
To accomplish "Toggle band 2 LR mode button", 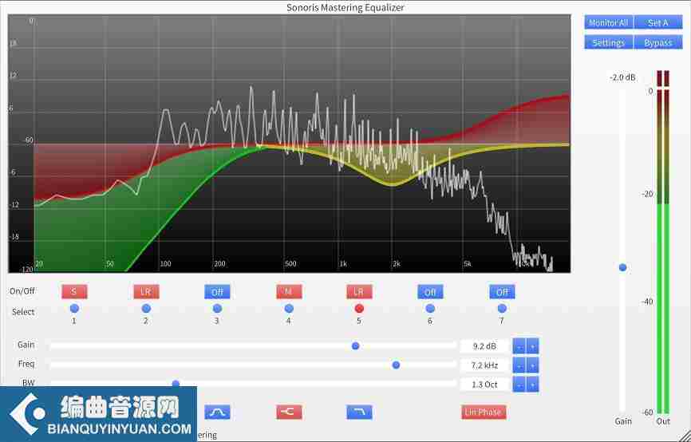I will (146, 291).
